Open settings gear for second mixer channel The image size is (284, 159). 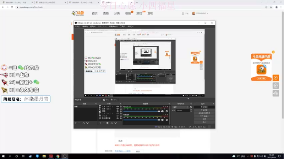pyautogui.click(x=167, y=120)
